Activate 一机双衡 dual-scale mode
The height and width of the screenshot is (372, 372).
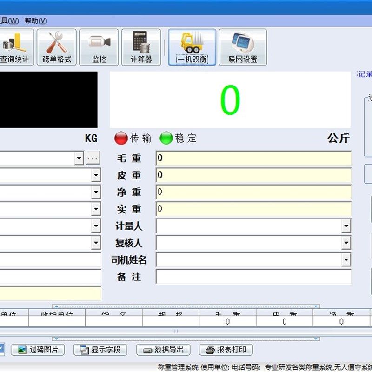coord(192,46)
